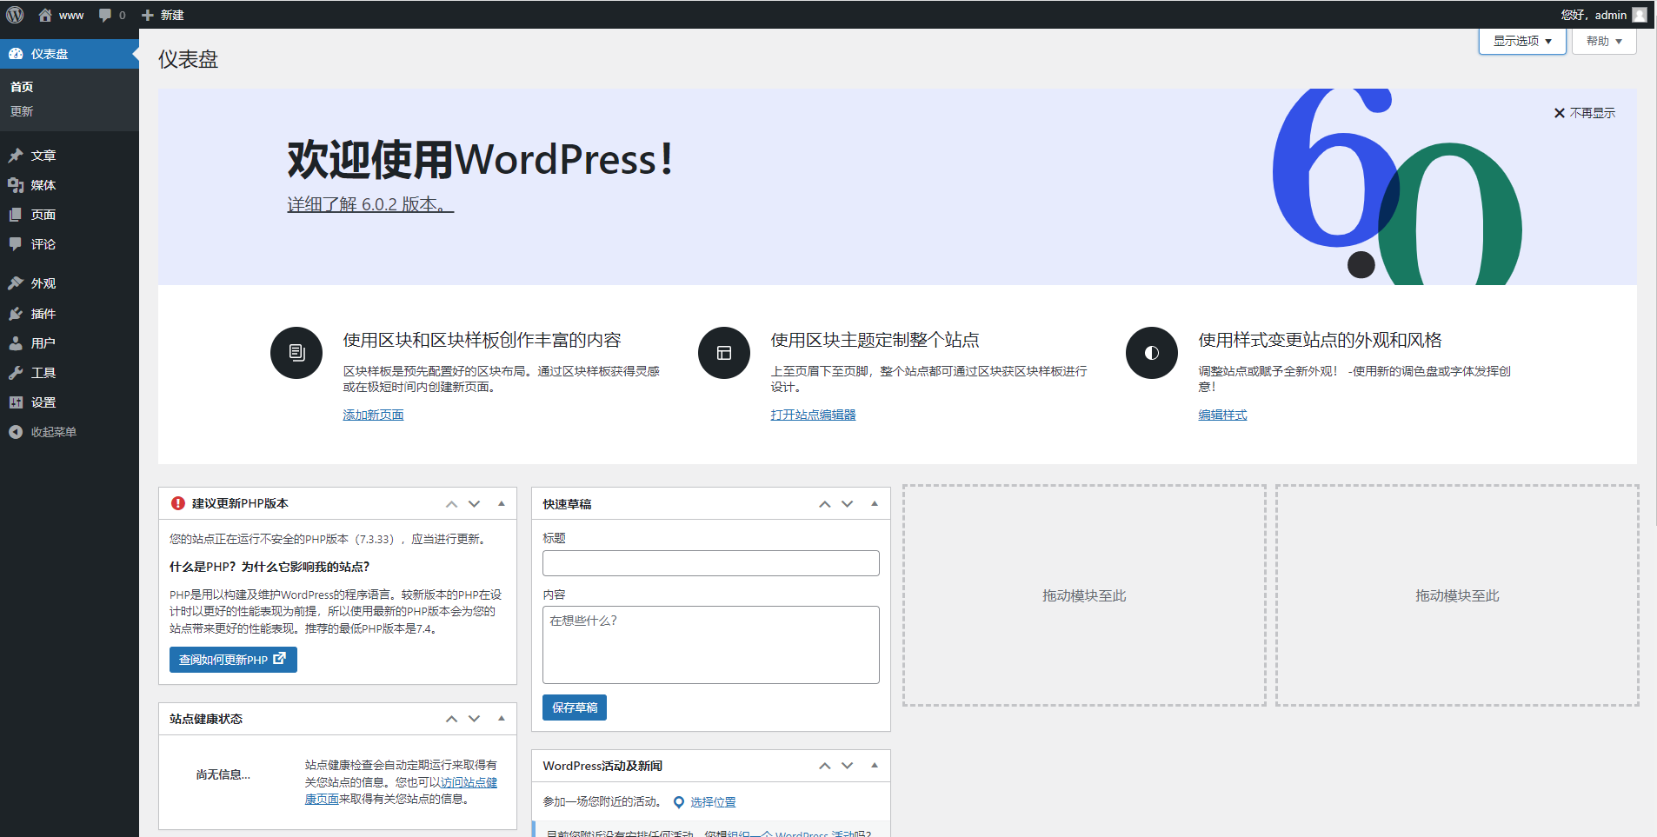Image resolution: width=1657 pixels, height=837 pixels.
Task: Click the 您好, admin account text
Action: click(x=1594, y=15)
